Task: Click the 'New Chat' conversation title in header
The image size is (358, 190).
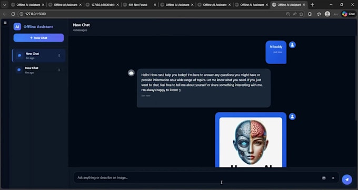Action: 81,25
